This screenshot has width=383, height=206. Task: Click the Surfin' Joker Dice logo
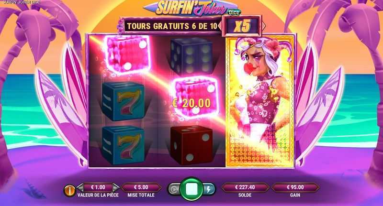pos(192,8)
